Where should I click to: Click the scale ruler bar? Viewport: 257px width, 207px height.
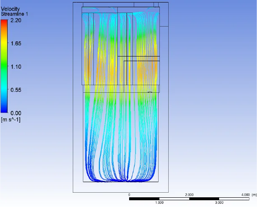189,199
